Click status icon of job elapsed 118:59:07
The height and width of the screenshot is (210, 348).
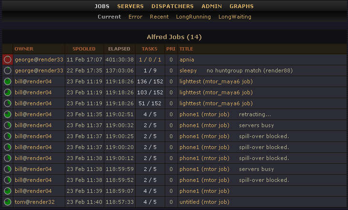pos(7,191)
